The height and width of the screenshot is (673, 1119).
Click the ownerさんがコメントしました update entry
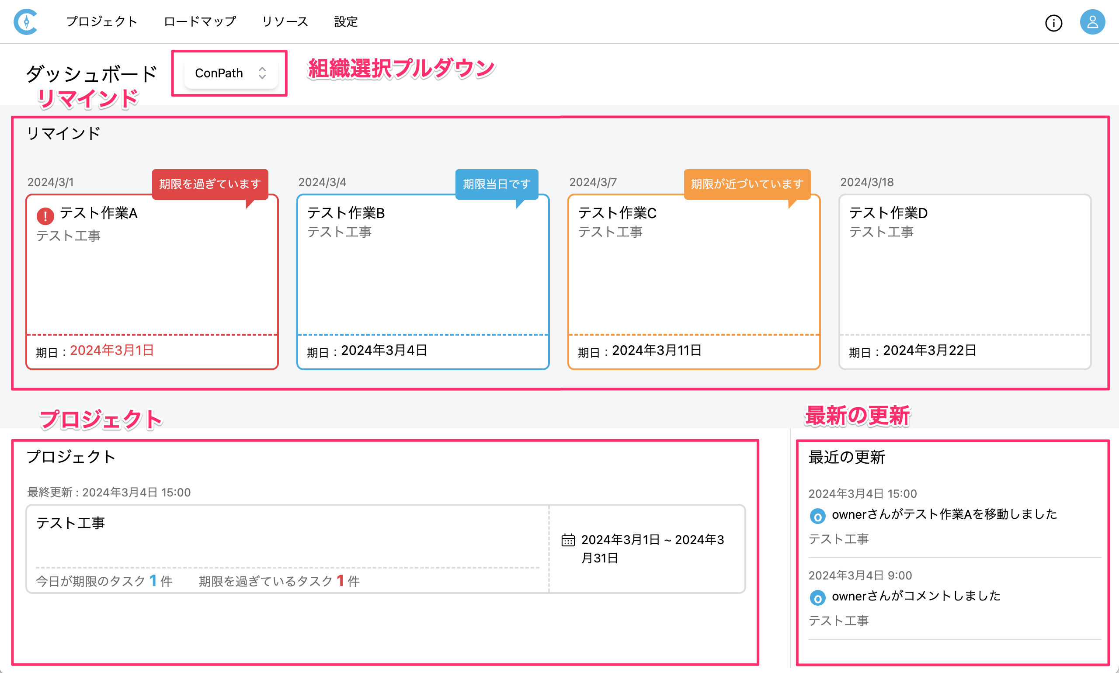pos(916,596)
